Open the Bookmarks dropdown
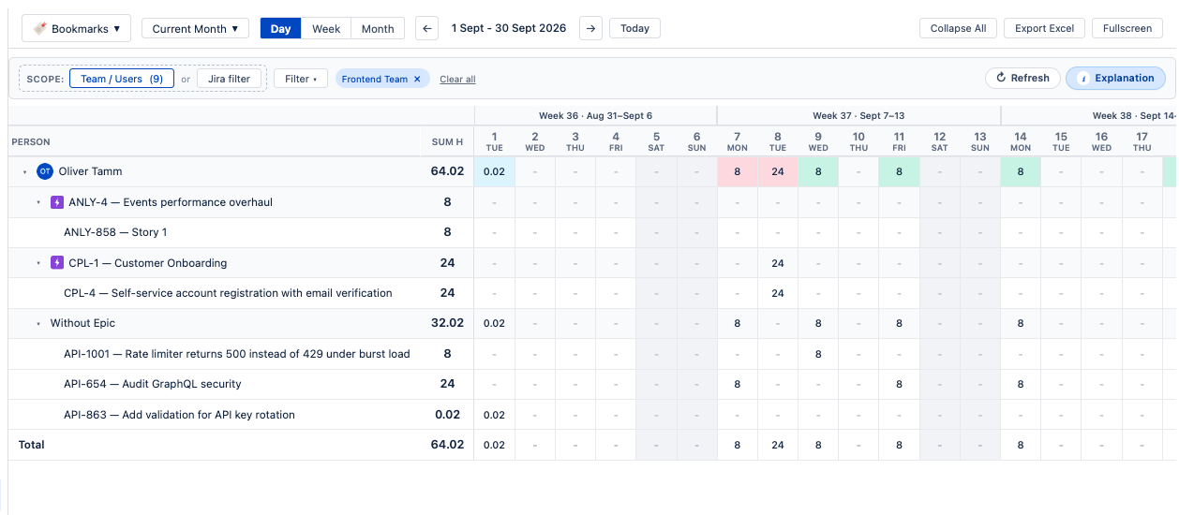Screen dimensions: 1179x515 coord(76,28)
